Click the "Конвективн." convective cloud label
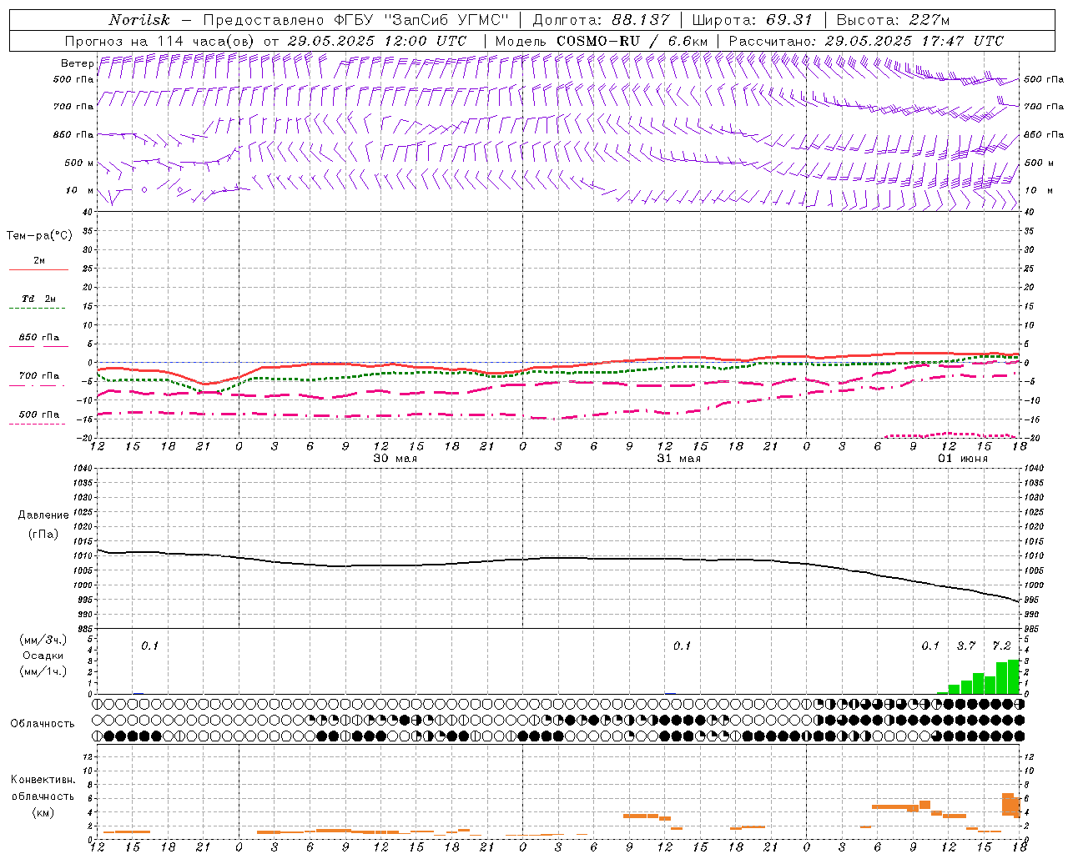1068x854 pixels. click(x=43, y=780)
